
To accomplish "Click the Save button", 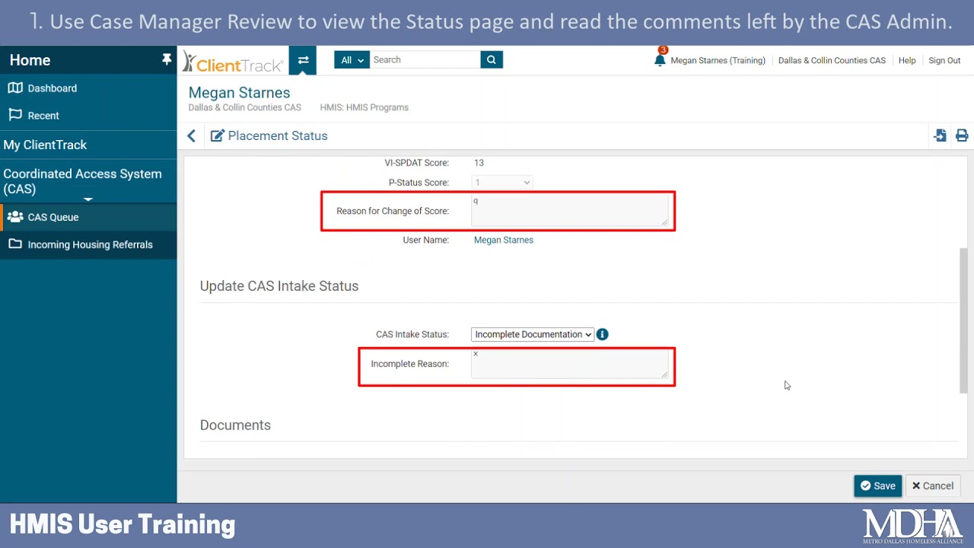I will click(877, 486).
